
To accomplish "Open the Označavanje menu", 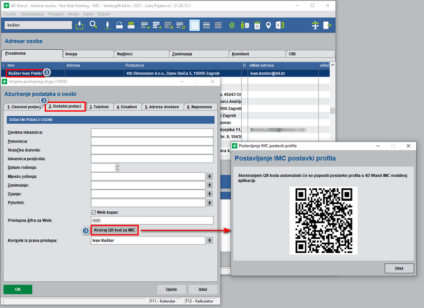I will (32, 14).
